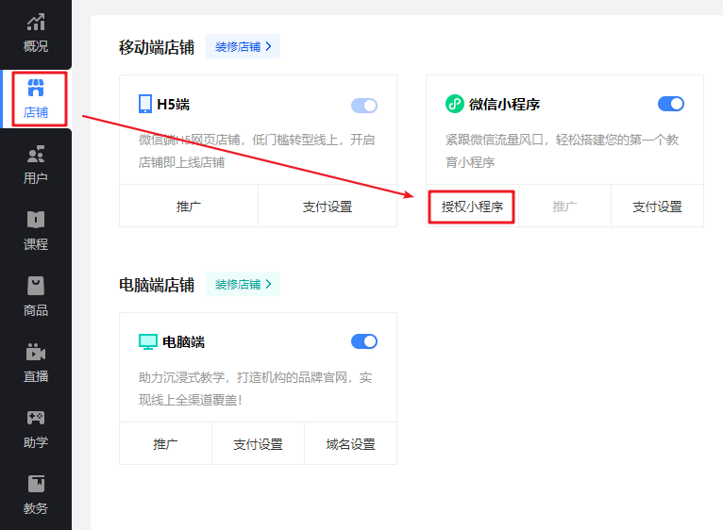723x530 pixels.
Task: Open the 商品 shopping bag icon
Action: [36, 286]
